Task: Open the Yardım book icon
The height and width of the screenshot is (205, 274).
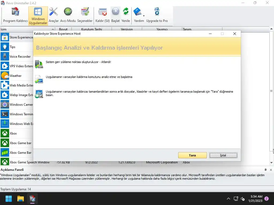Action: (x=138, y=12)
